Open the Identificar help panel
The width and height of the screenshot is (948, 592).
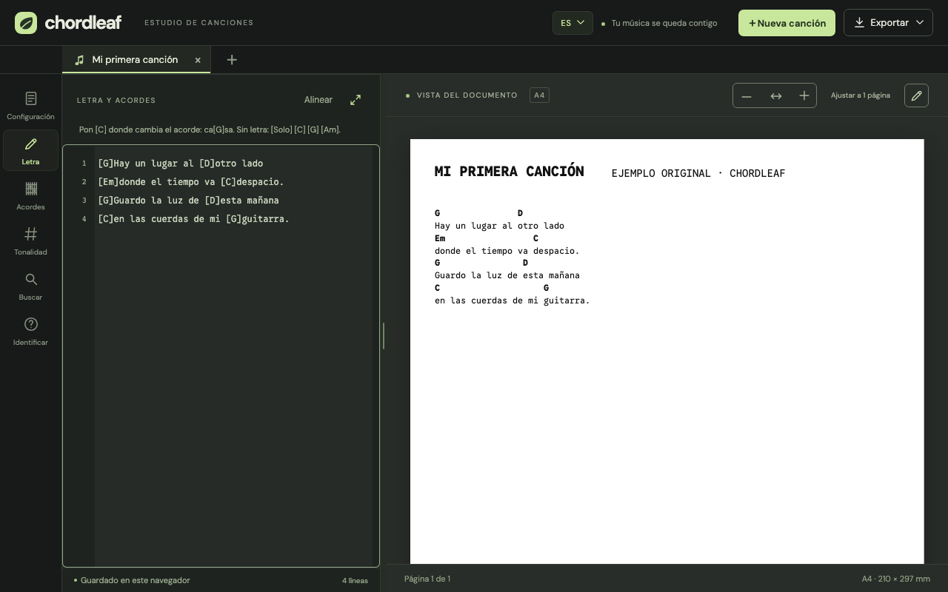click(30, 331)
